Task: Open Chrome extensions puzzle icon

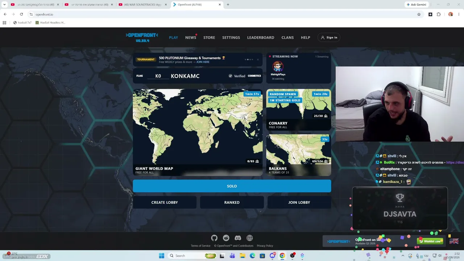Action: coord(439,14)
